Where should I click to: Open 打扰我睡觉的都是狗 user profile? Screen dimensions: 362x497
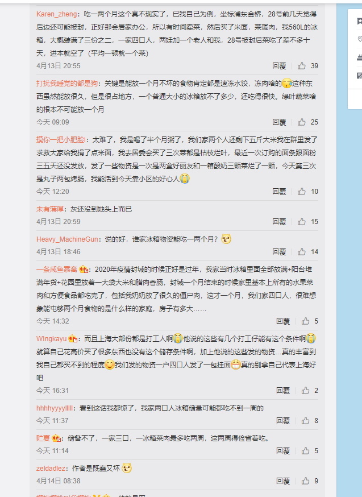pyautogui.click(x=67, y=84)
